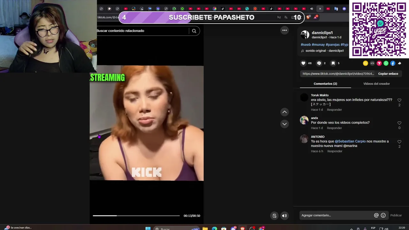Viewport: 409px width, 230px height.
Task: Open Microsoft Edge from taskbar
Action: [x=214, y=228]
